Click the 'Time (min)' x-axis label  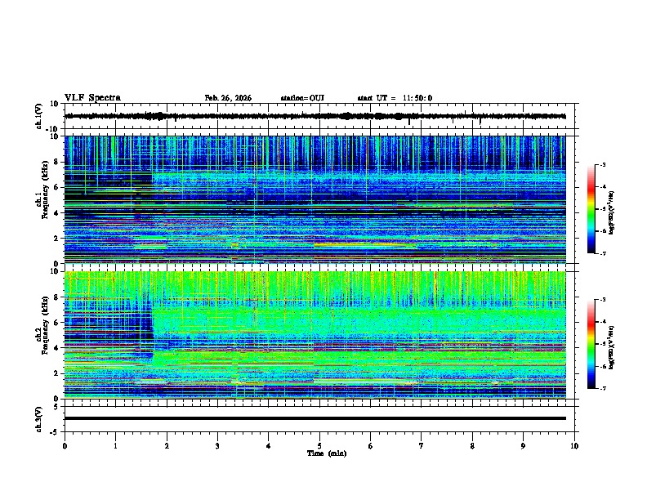[x=327, y=453]
